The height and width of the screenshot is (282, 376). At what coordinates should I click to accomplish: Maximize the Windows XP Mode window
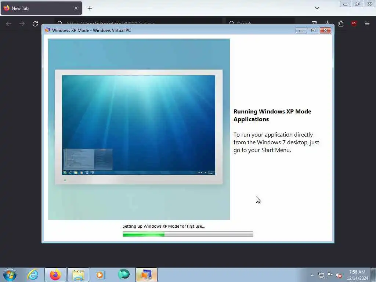tap(313, 30)
